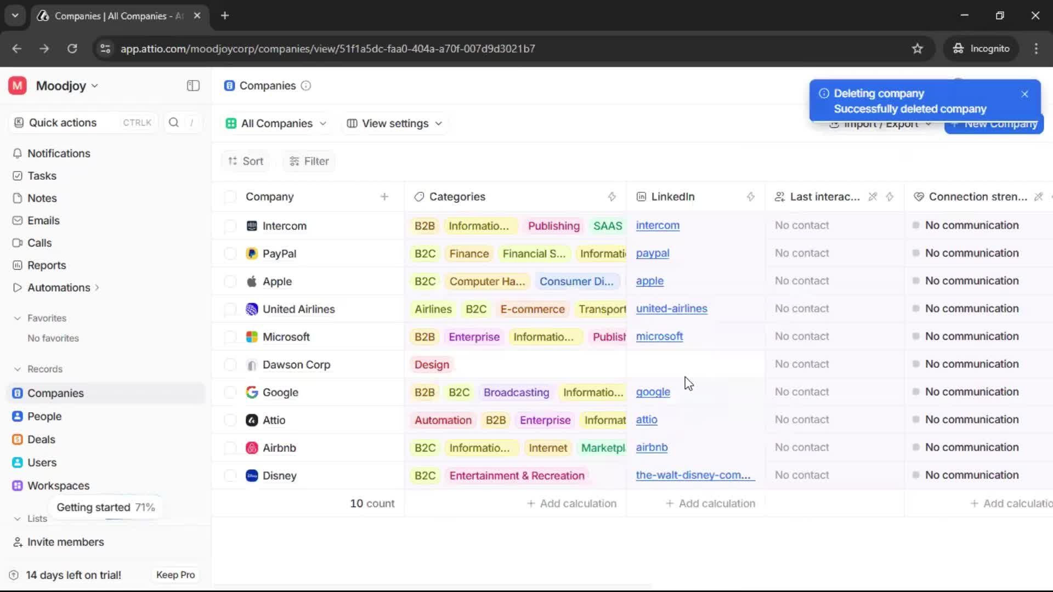The image size is (1053, 592).
Task: Click the Dawson Corp placeholder logo
Action: tap(252, 365)
